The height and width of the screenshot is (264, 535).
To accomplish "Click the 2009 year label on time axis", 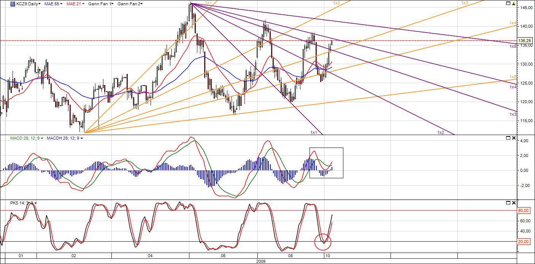I will tap(261, 261).
